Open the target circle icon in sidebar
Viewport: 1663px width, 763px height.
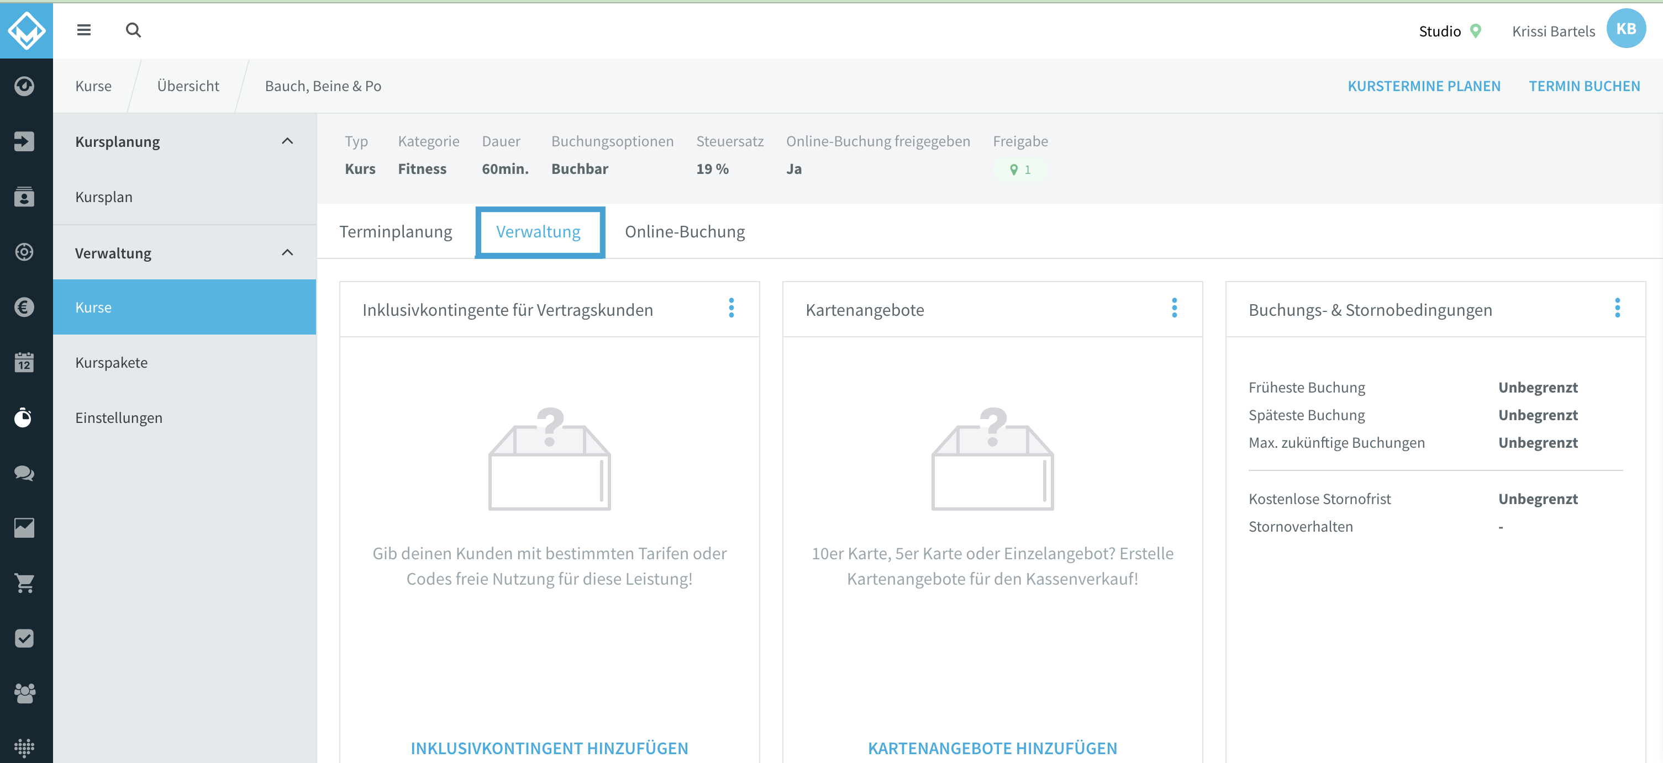pyautogui.click(x=24, y=252)
